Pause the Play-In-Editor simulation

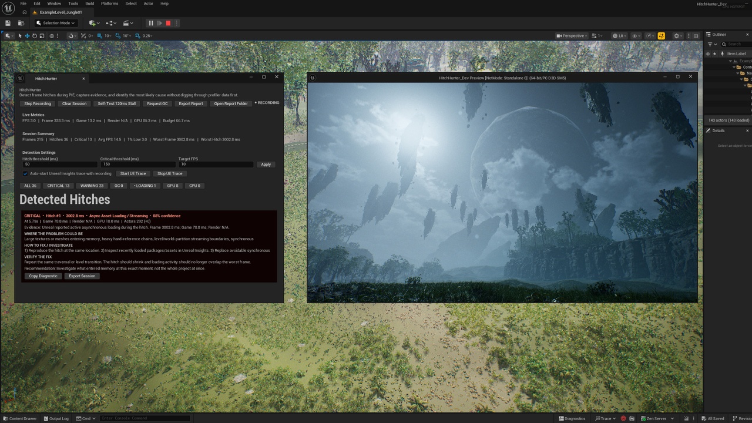(150, 23)
